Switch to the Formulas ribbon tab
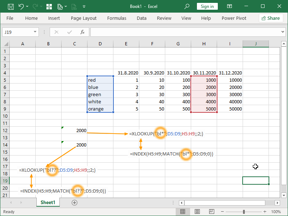 click(117, 18)
